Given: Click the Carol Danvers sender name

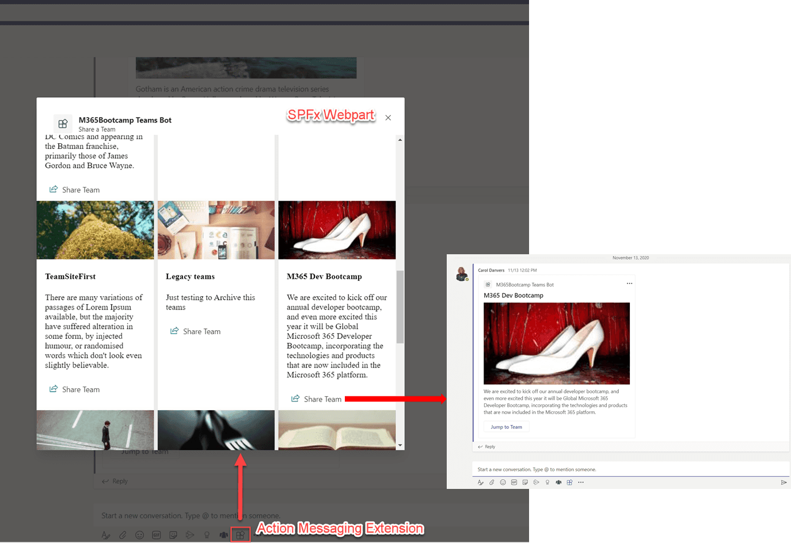Looking at the screenshot, I should pyautogui.click(x=491, y=270).
